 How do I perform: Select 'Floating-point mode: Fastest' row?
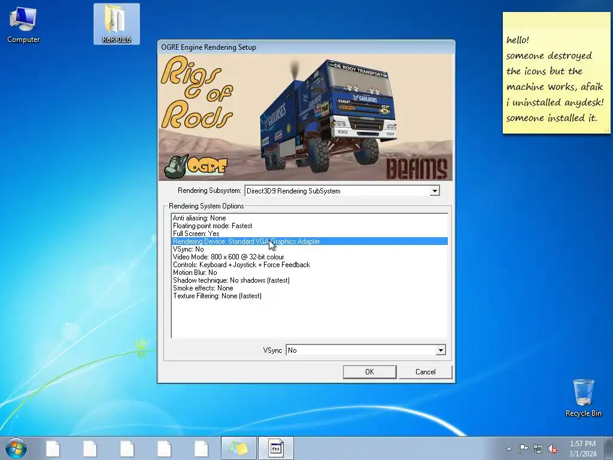[309, 226]
